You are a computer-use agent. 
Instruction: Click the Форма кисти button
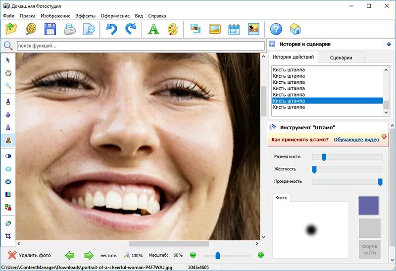(369, 249)
